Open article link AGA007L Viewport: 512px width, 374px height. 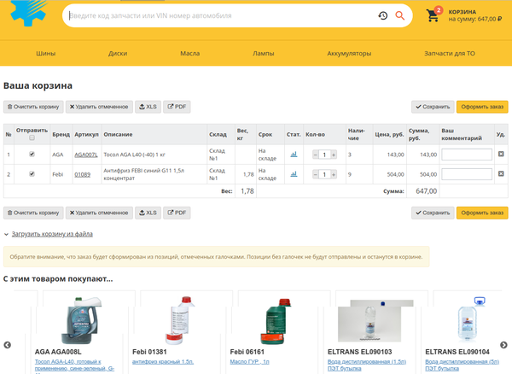85,155
